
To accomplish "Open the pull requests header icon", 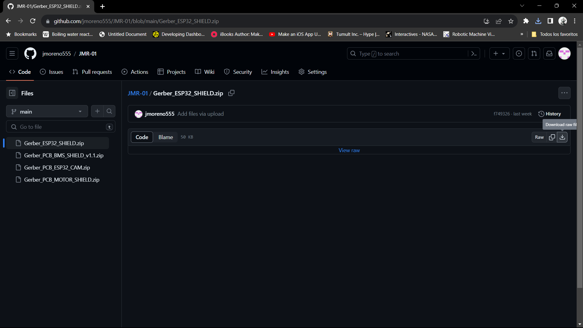I will (x=534, y=54).
